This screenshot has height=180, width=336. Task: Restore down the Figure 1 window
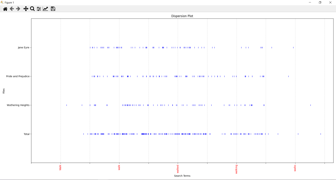point(320,2)
